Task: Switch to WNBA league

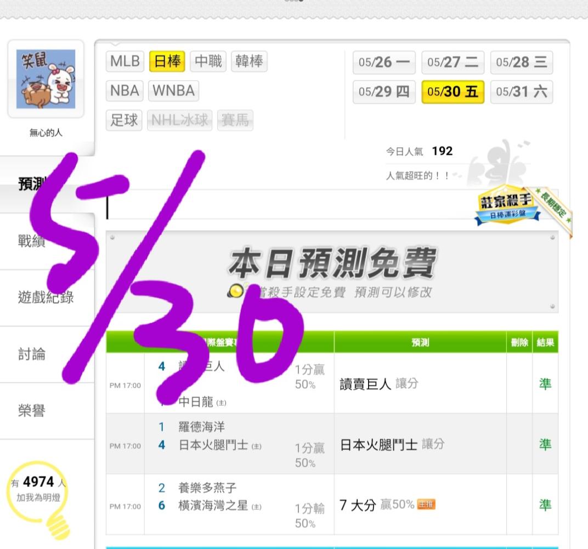Action: (174, 91)
